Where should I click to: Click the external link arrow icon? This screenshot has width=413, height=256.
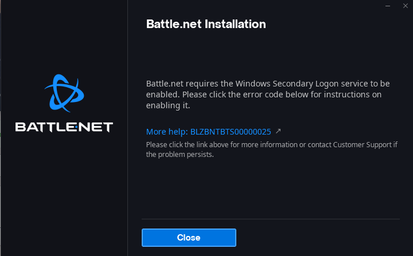[x=278, y=131]
